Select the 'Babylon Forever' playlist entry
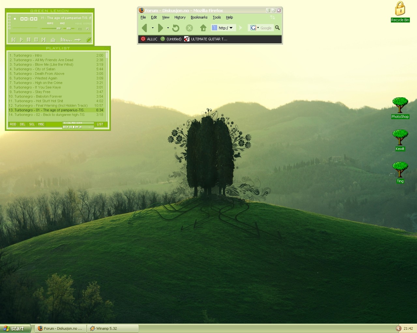 pyautogui.click(x=56, y=96)
